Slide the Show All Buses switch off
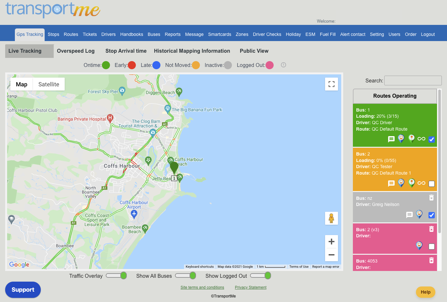This screenshot has height=302, width=447. point(185,275)
